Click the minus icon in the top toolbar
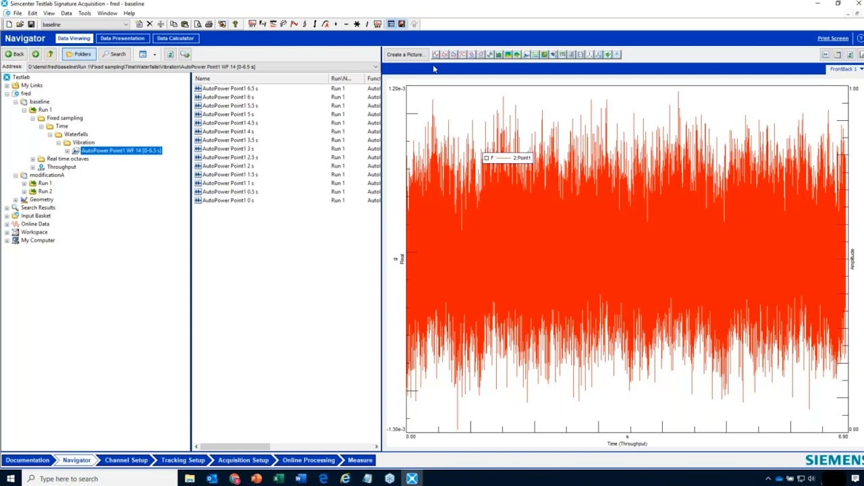The height and width of the screenshot is (486, 864). click(346, 24)
